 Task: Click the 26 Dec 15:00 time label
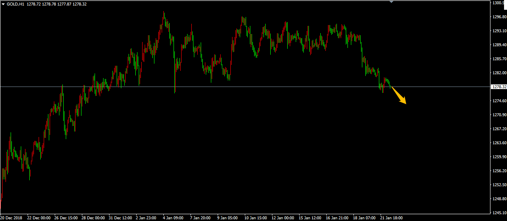tap(66, 218)
